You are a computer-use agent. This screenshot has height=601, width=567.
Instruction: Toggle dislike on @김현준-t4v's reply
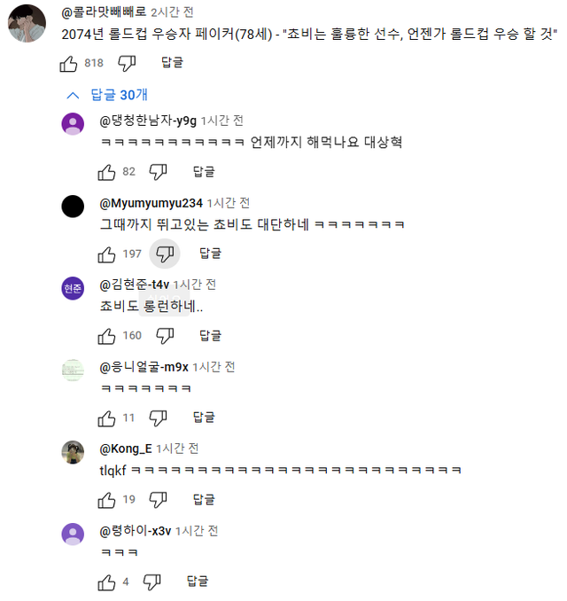[165, 336]
